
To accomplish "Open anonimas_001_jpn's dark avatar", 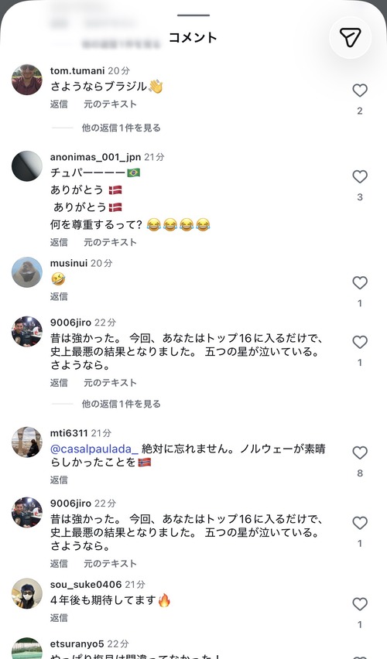I will [x=27, y=166].
